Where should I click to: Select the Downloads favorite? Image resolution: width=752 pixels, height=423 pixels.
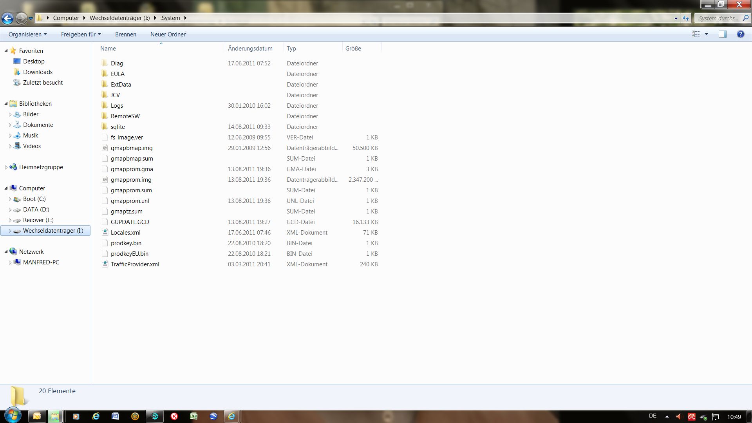(x=38, y=72)
